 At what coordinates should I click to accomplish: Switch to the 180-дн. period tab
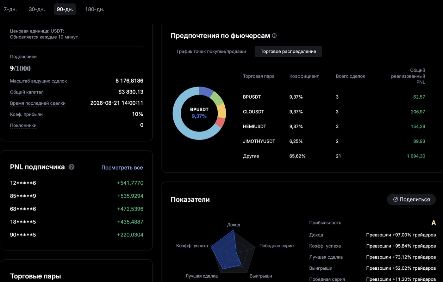click(x=95, y=9)
